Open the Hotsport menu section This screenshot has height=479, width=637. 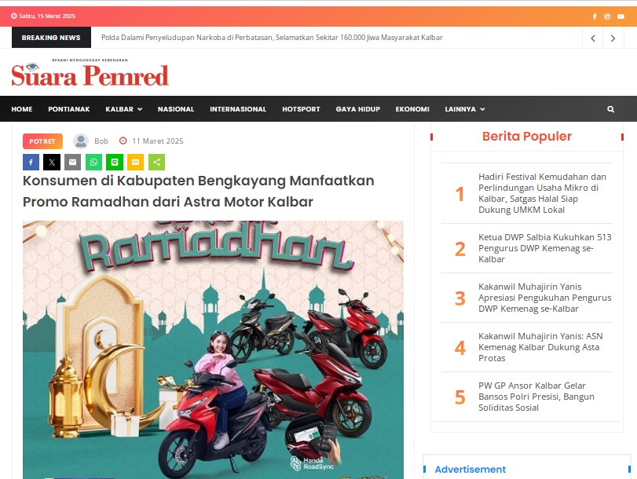point(301,109)
